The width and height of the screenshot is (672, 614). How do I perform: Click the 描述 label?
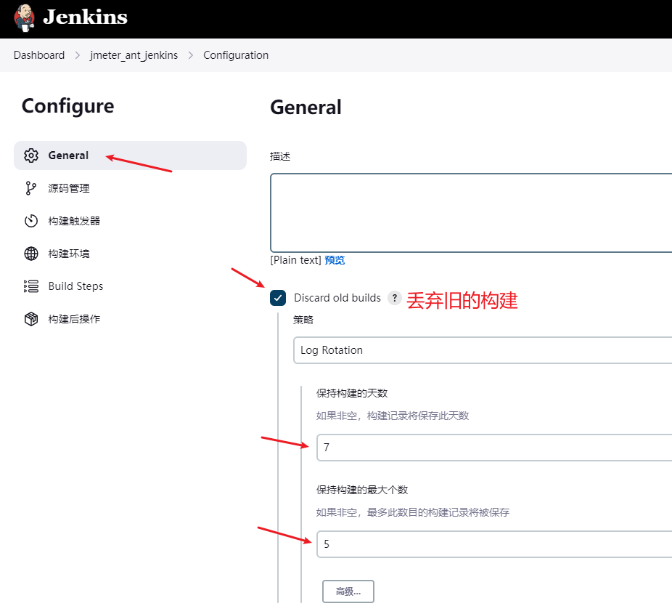point(280,157)
